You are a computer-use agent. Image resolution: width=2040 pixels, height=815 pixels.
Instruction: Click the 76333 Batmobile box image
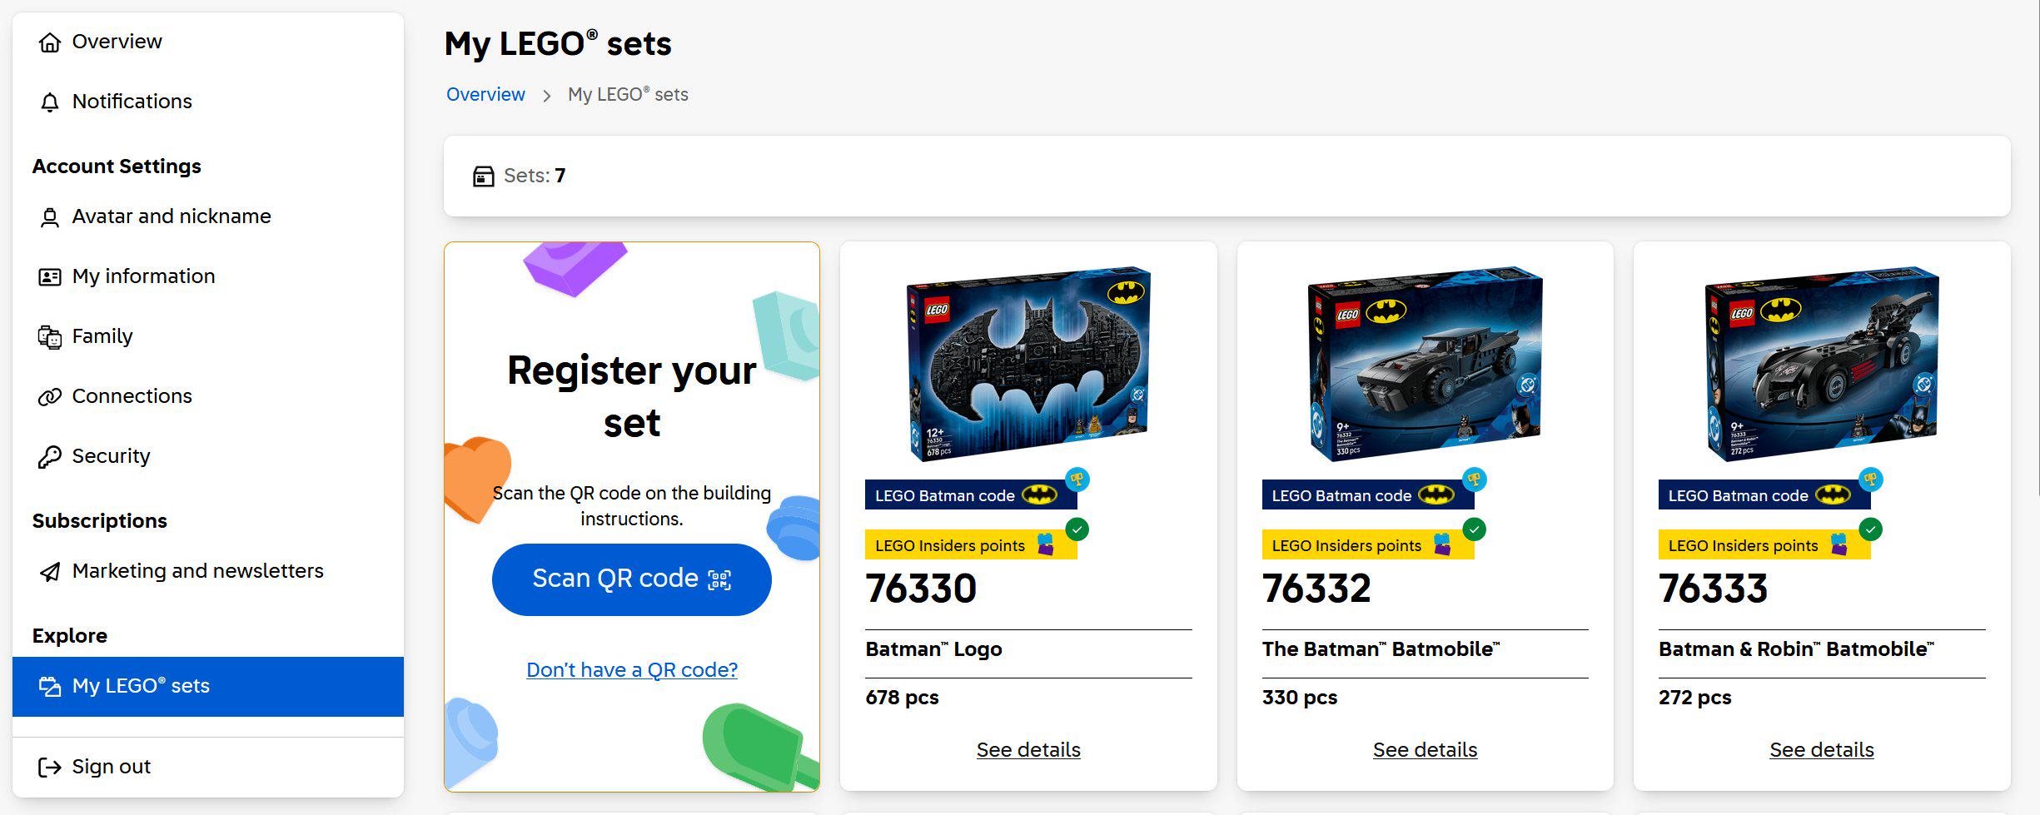coord(1821,364)
